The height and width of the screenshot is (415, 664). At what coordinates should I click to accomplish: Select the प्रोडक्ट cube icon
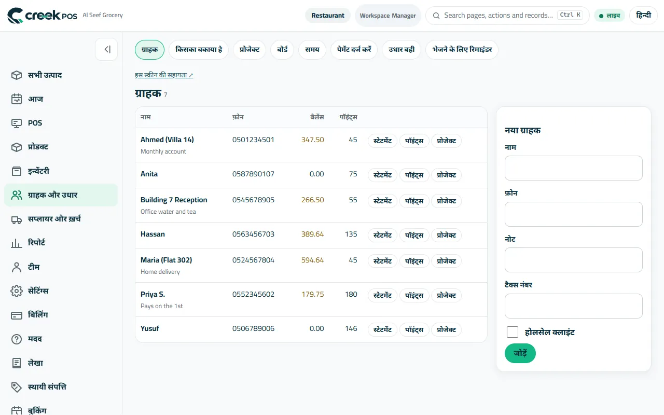tap(17, 147)
